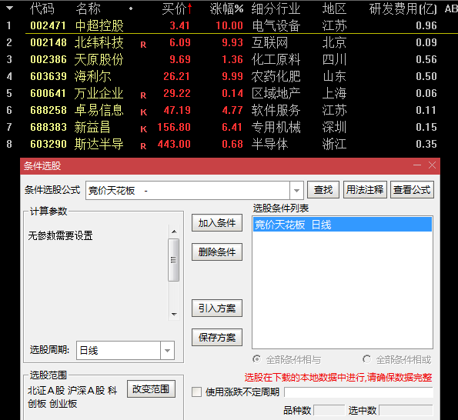Sort by 代码 column header
Viewport: 458px width, 420px height.
coord(42,8)
